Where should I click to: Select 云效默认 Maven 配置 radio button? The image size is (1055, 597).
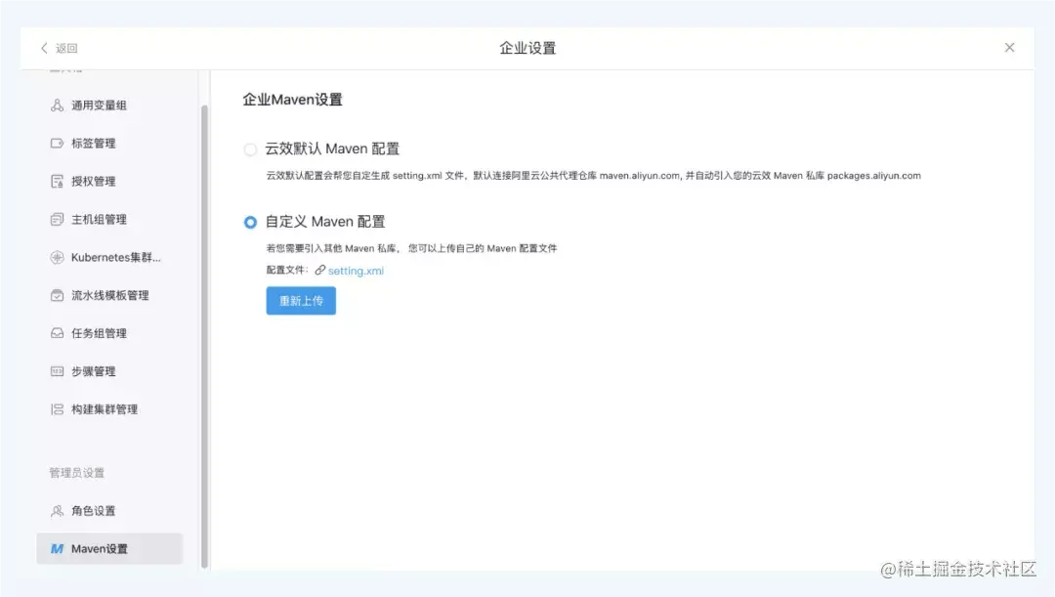(250, 149)
